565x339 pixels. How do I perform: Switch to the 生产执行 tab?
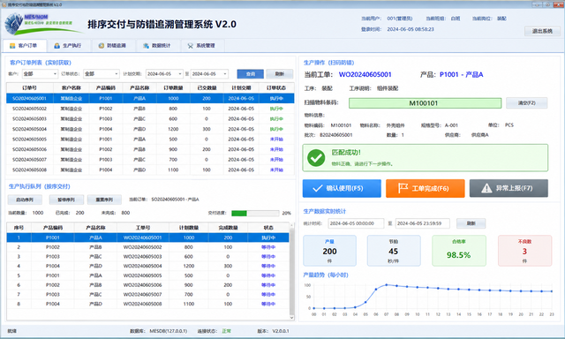click(68, 46)
